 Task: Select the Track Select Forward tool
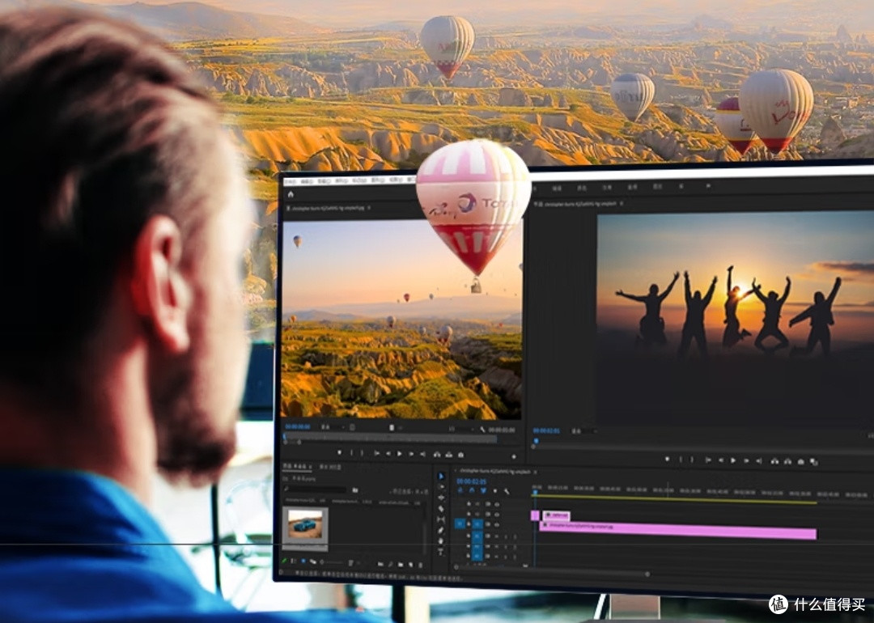point(441,487)
